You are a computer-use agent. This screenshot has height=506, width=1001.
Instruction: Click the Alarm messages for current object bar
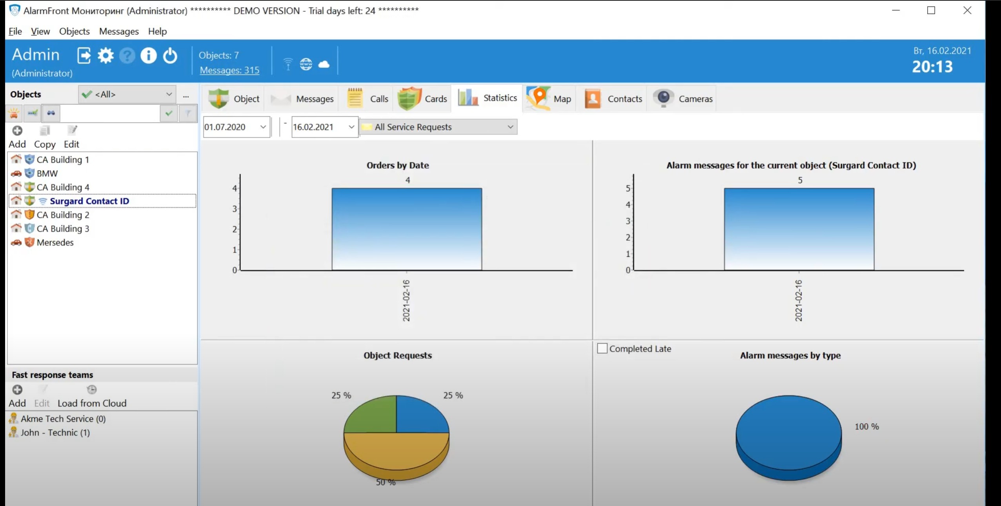coord(799,229)
